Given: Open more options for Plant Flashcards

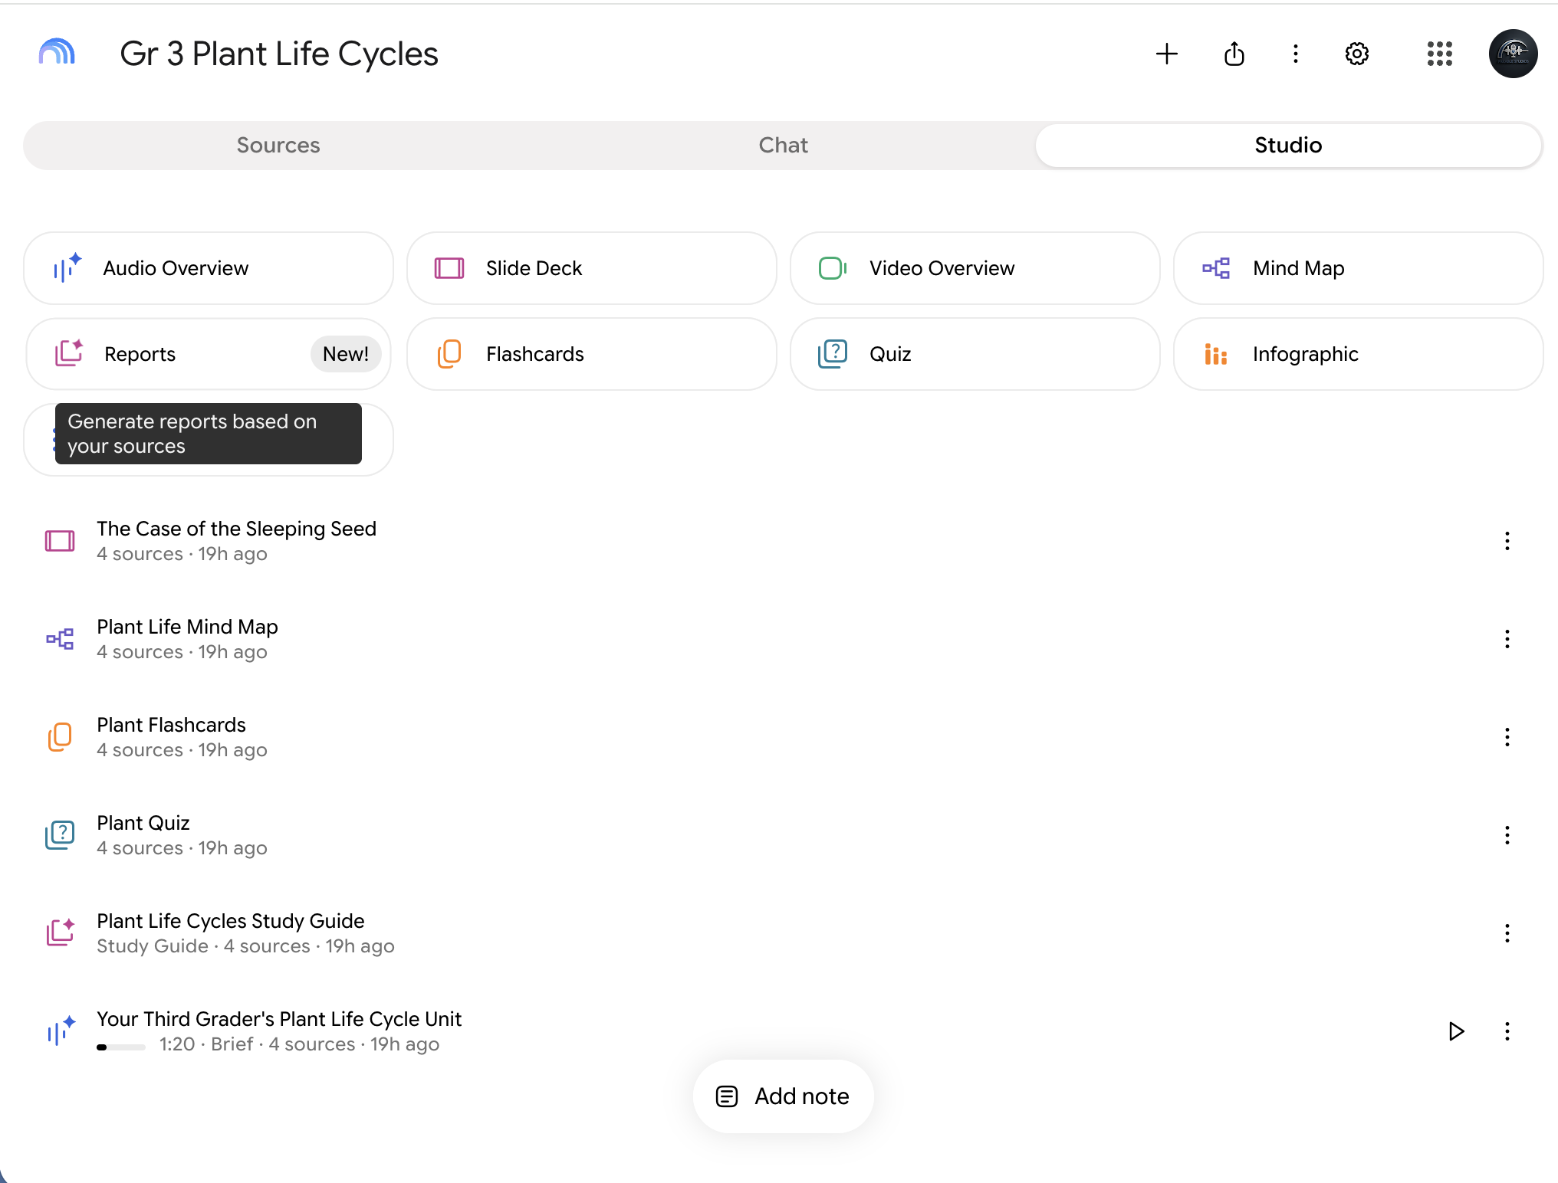Looking at the screenshot, I should tap(1507, 737).
